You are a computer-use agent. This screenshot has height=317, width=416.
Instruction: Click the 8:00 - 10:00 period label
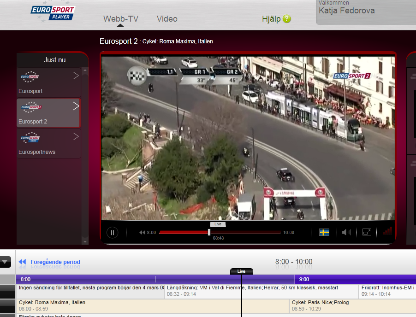tap(294, 262)
